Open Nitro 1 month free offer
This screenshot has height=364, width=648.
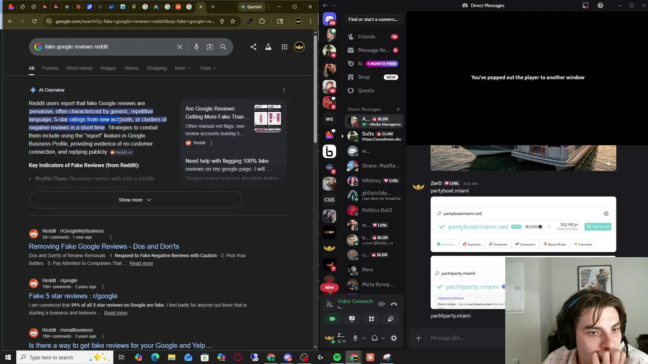click(373, 64)
